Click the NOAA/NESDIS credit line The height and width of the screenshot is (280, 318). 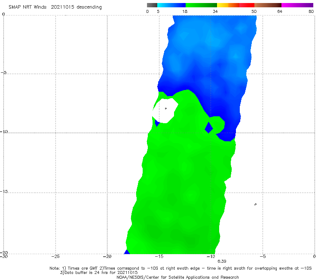177,277
